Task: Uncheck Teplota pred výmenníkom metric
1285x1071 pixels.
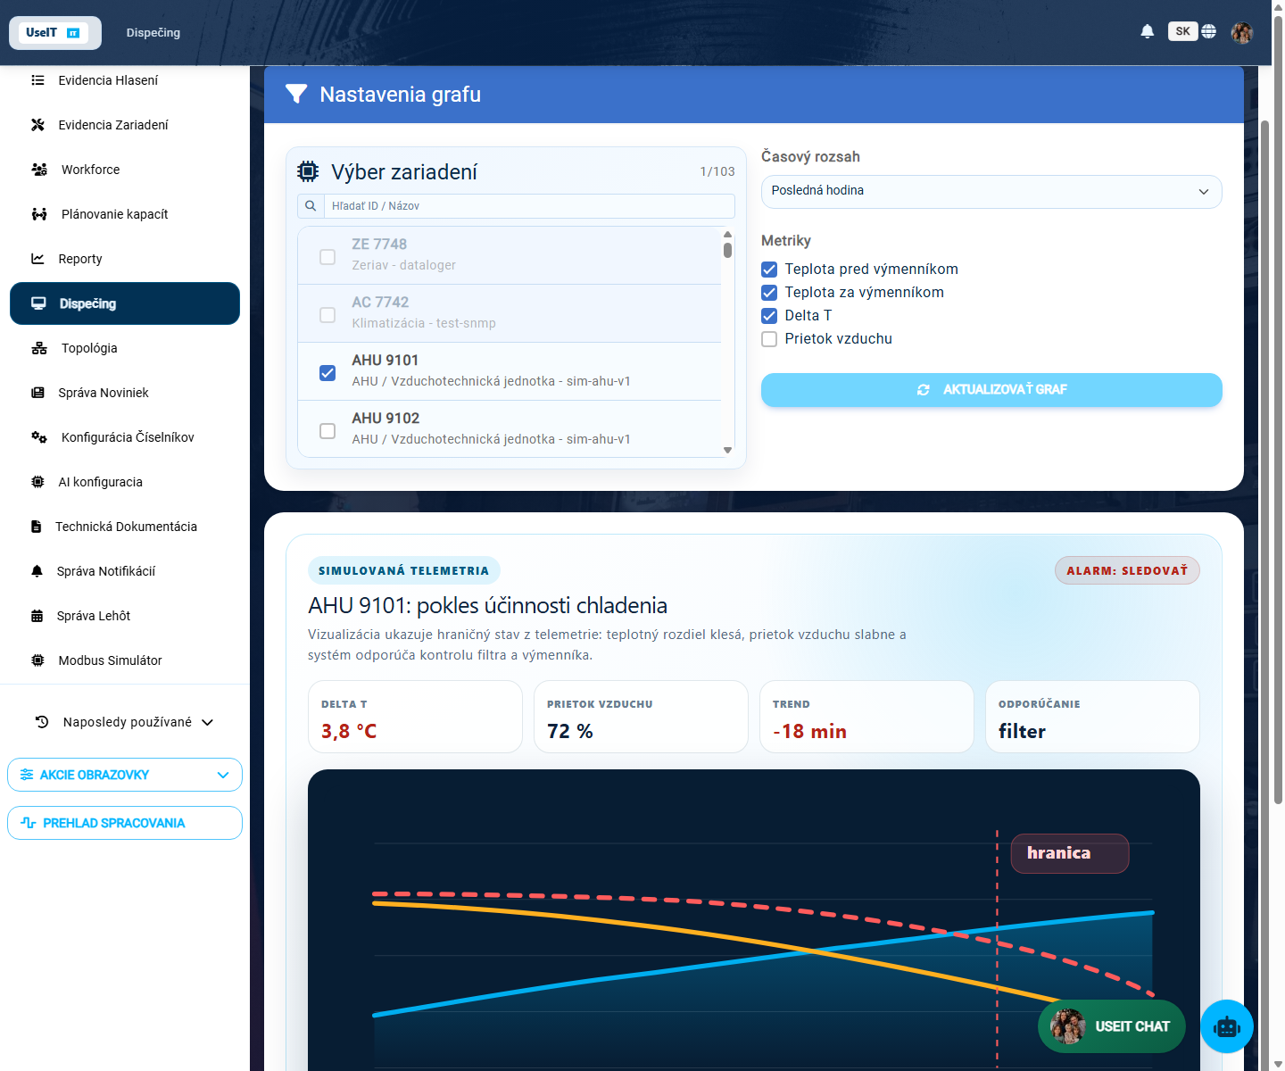Action: (769, 270)
